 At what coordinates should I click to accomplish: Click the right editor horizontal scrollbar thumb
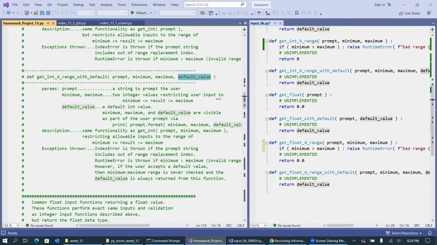340,225
